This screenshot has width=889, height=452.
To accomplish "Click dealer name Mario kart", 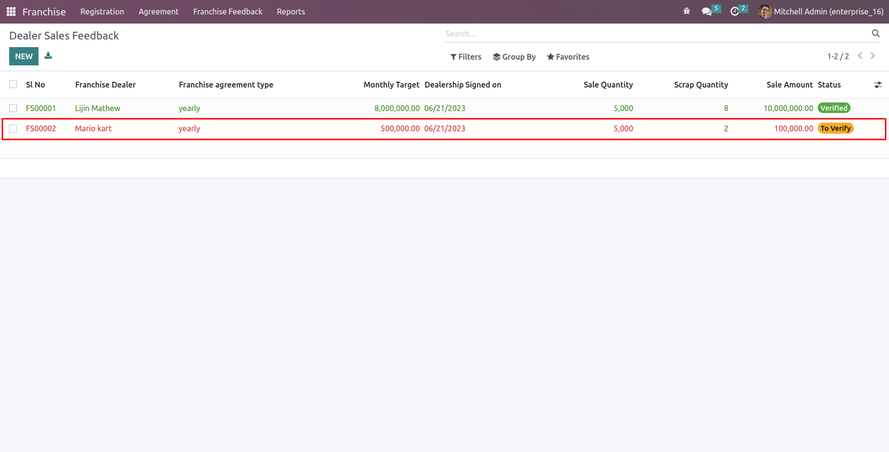I will point(93,128).
